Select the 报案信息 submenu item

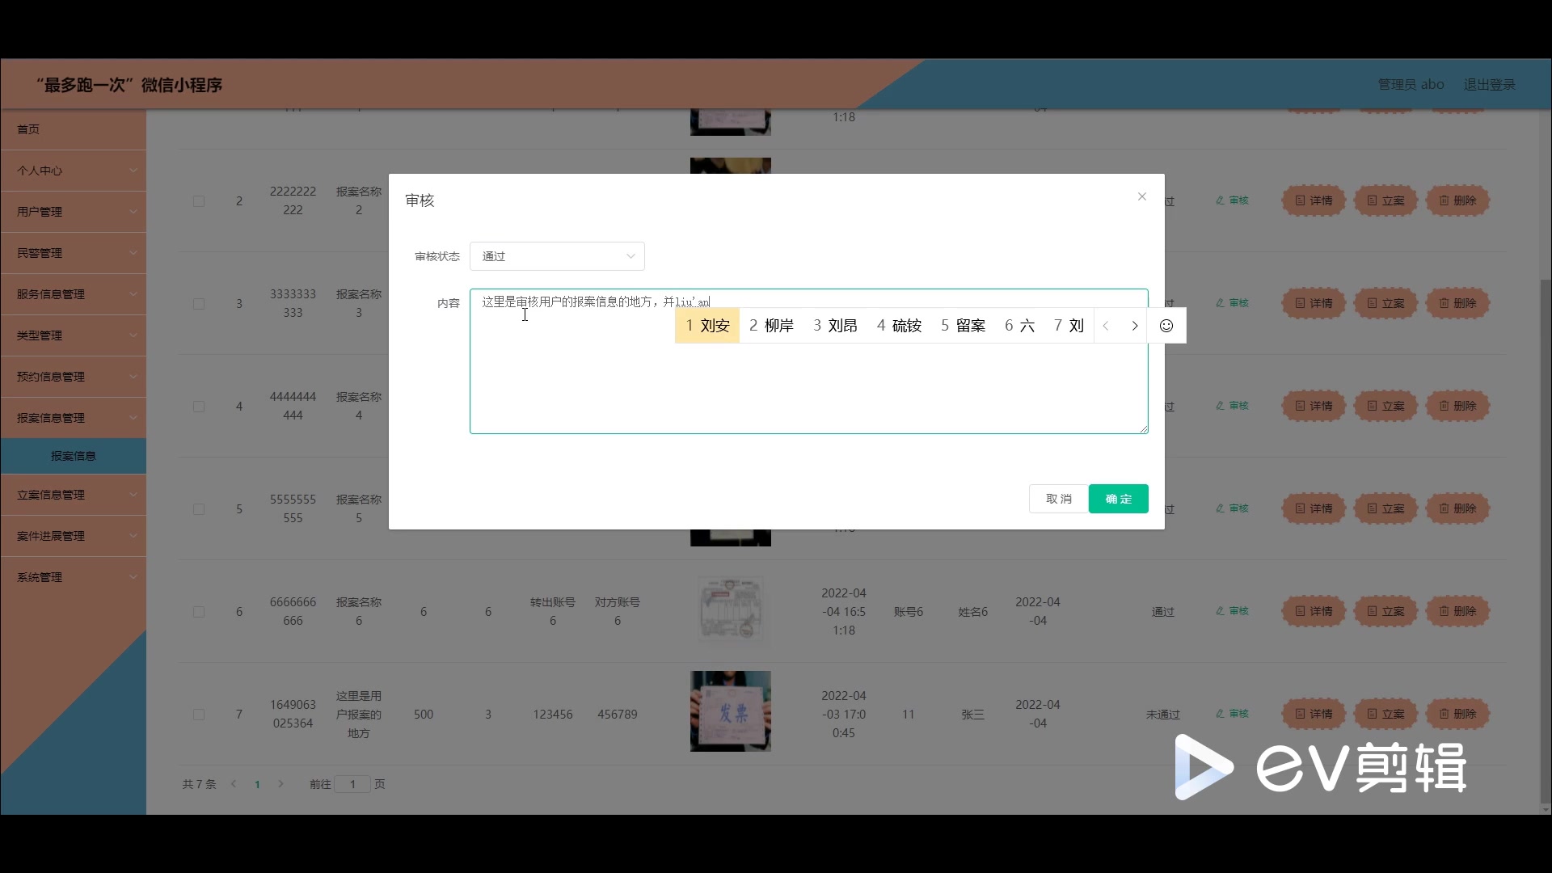pyautogui.click(x=73, y=456)
